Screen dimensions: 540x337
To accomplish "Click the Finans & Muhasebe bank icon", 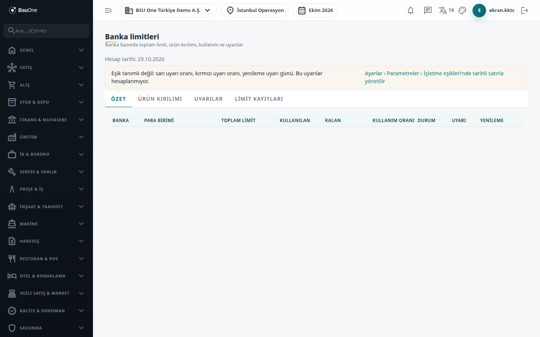I will pos(12,120).
